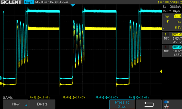Click the New save button
Image resolution: width=182 pixels, height=109 pixels.
[x=16, y=104]
